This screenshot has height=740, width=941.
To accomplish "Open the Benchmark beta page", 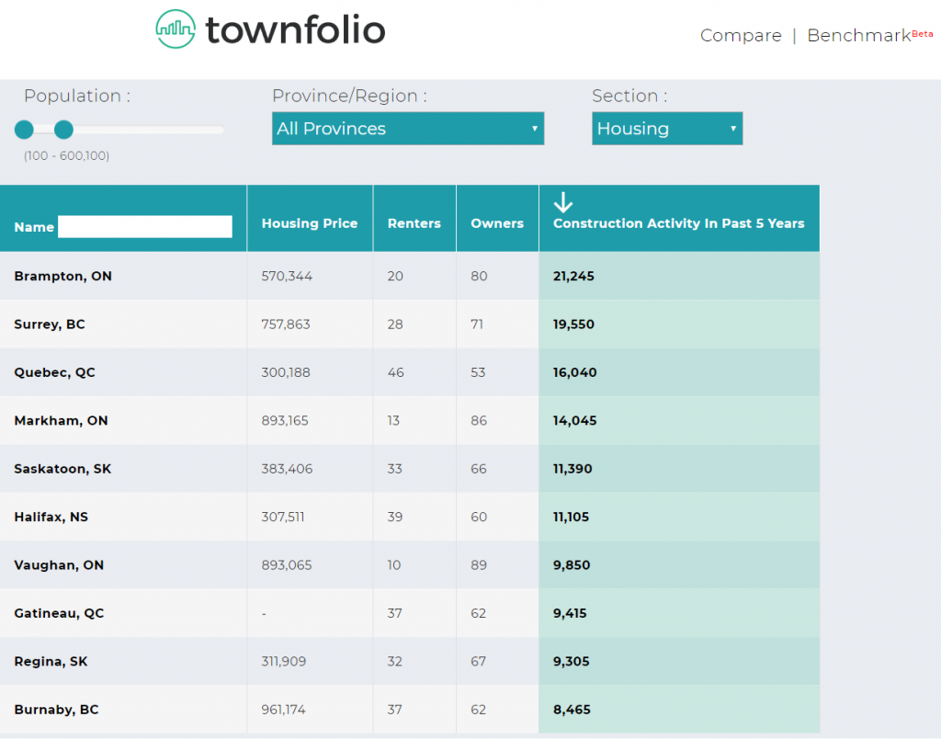I will coord(858,36).
